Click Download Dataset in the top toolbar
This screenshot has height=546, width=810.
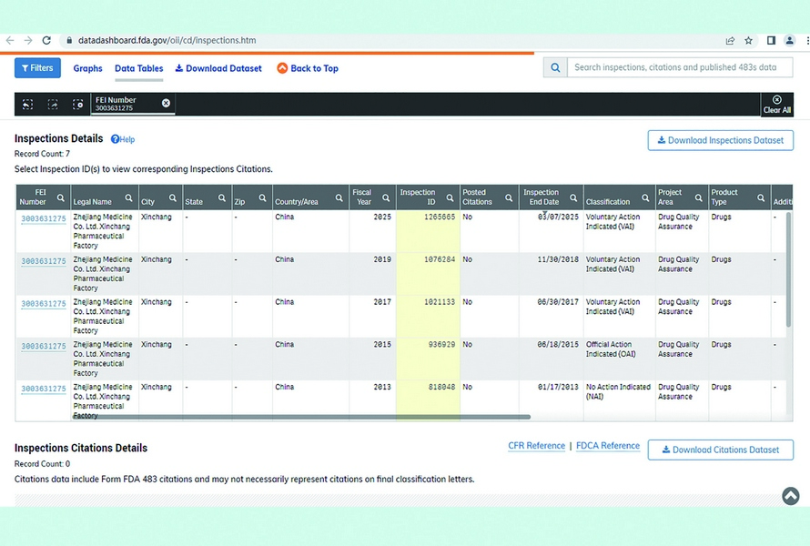[218, 68]
